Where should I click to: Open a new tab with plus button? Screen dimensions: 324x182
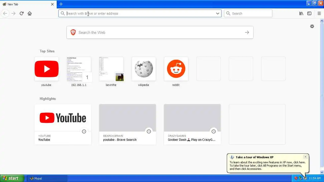click(61, 4)
